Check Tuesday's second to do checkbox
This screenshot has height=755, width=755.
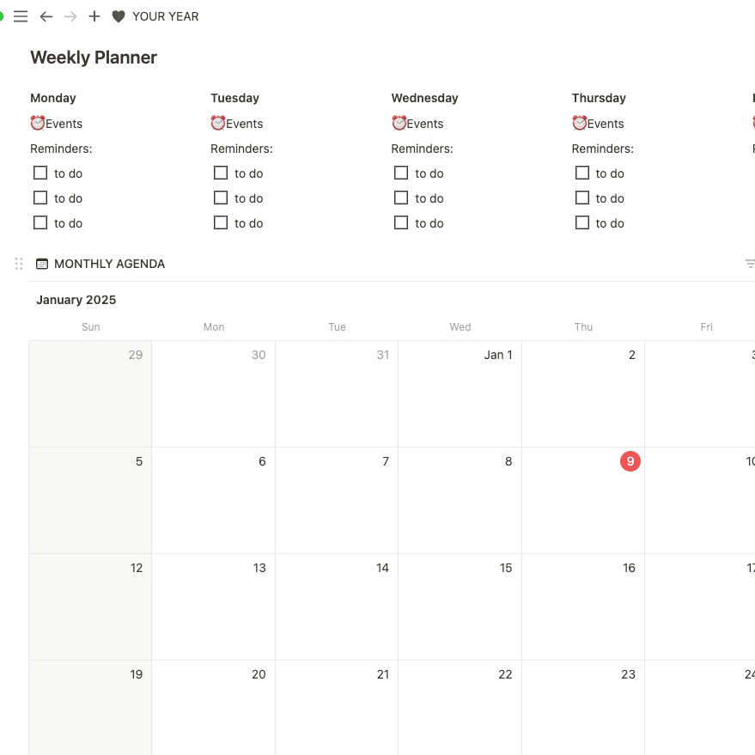coord(221,198)
